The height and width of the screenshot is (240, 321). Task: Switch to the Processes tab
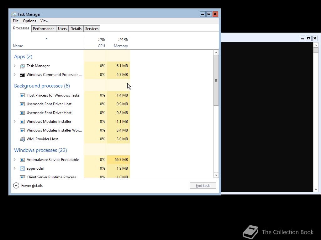[x=21, y=28]
